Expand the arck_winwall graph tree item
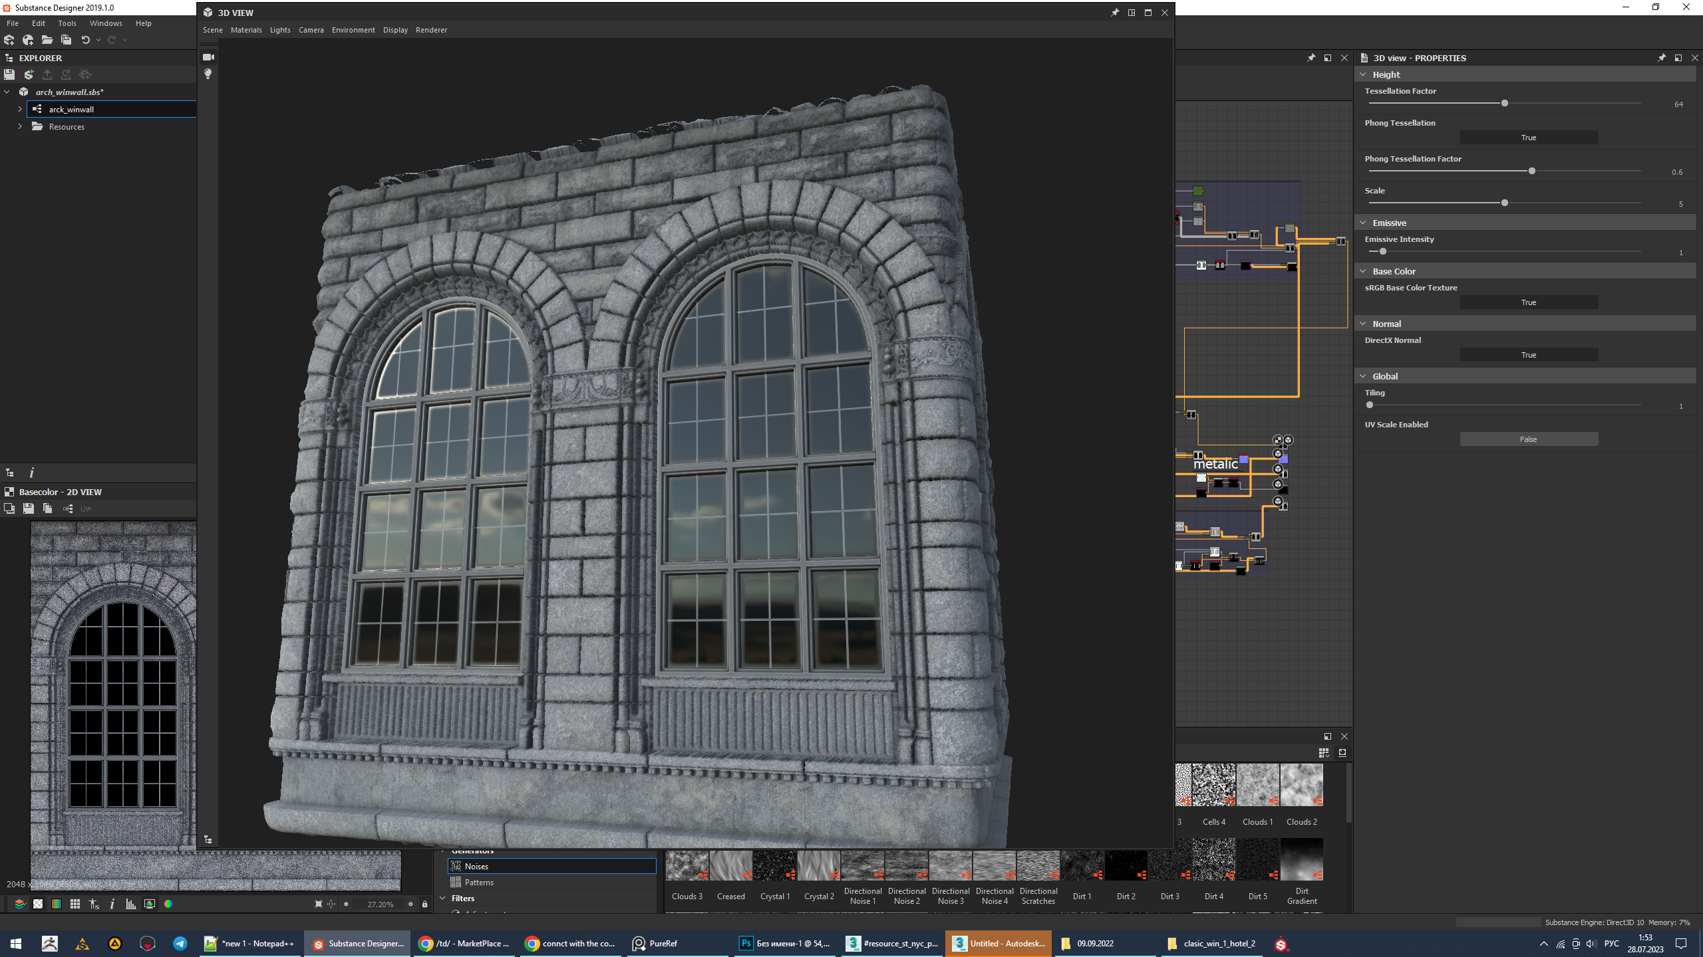Screen dimensions: 1703x957 (20, 109)
